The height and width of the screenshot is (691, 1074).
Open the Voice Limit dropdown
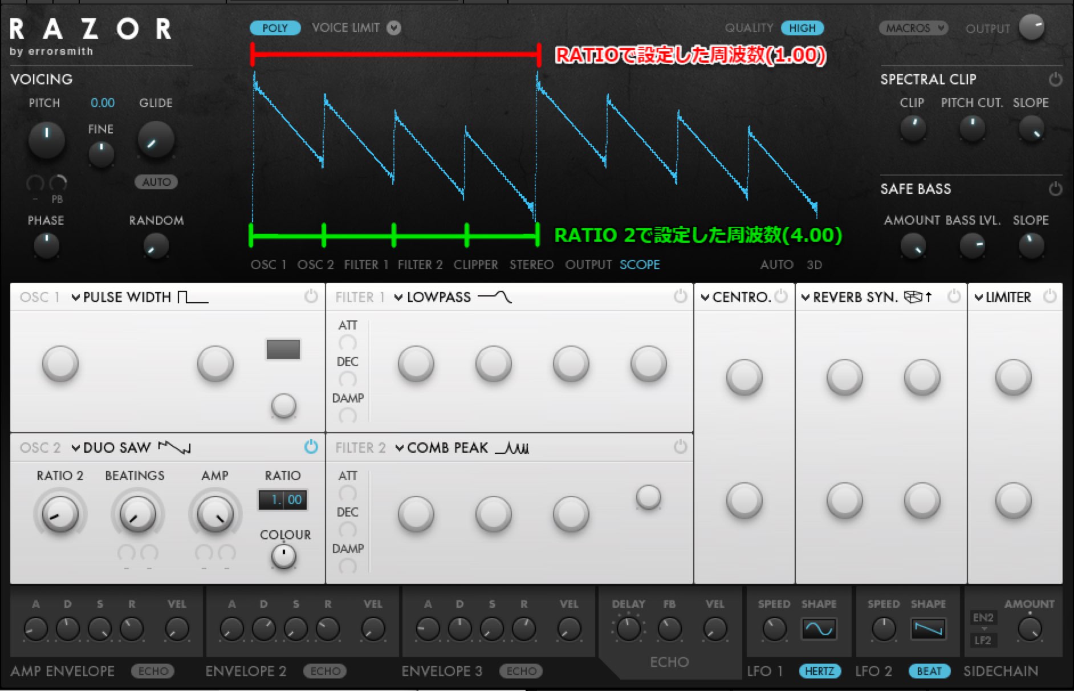(x=394, y=28)
